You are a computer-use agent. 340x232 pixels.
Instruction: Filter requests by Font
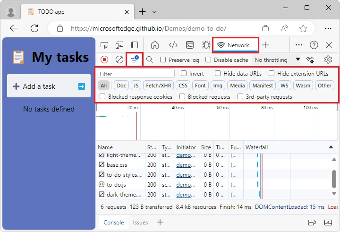[200, 86]
